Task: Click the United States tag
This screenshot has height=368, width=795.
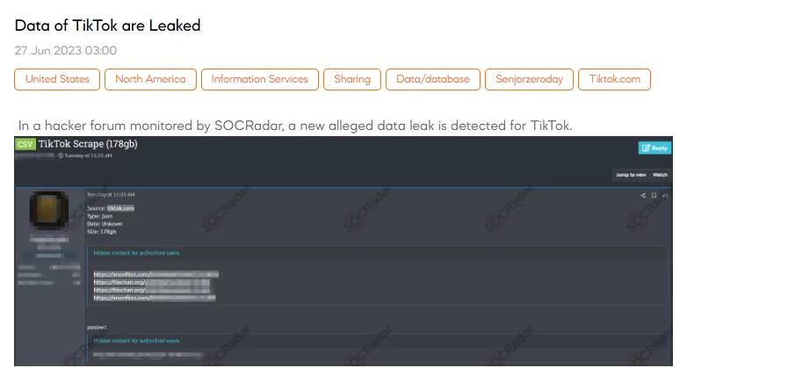Action: tap(57, 80)
